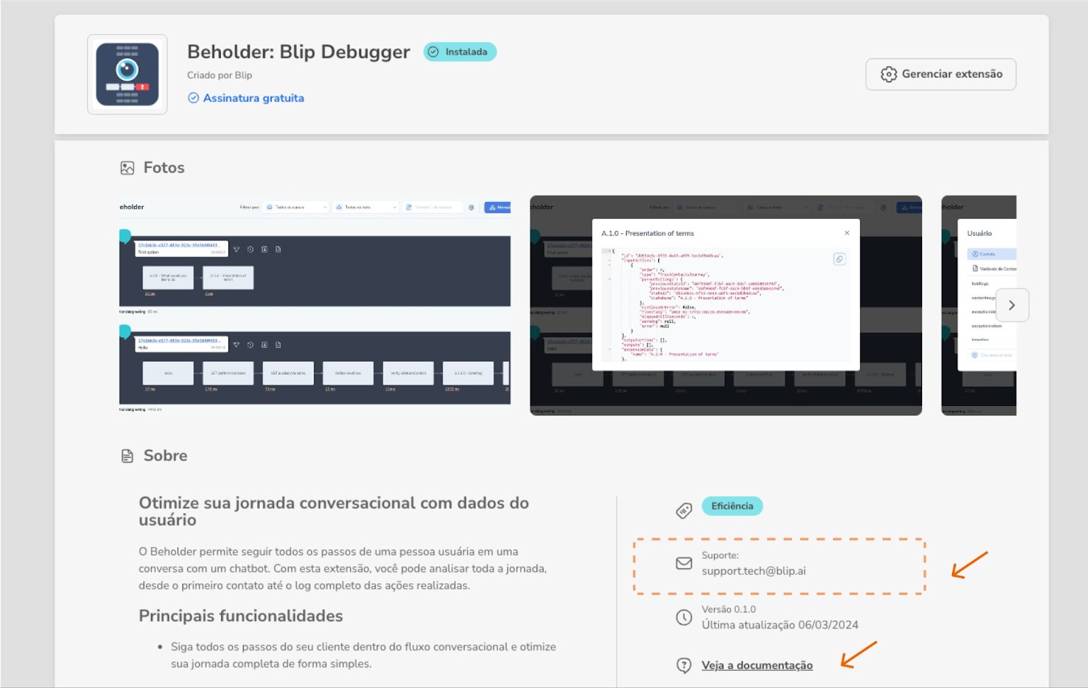This screenshot has width=1088, height=688.
Task: Open the Veja a documentação link
Action: pos(757,666)
